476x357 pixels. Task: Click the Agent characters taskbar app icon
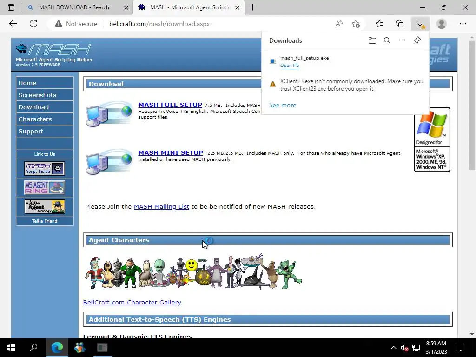tap(79, 348)
